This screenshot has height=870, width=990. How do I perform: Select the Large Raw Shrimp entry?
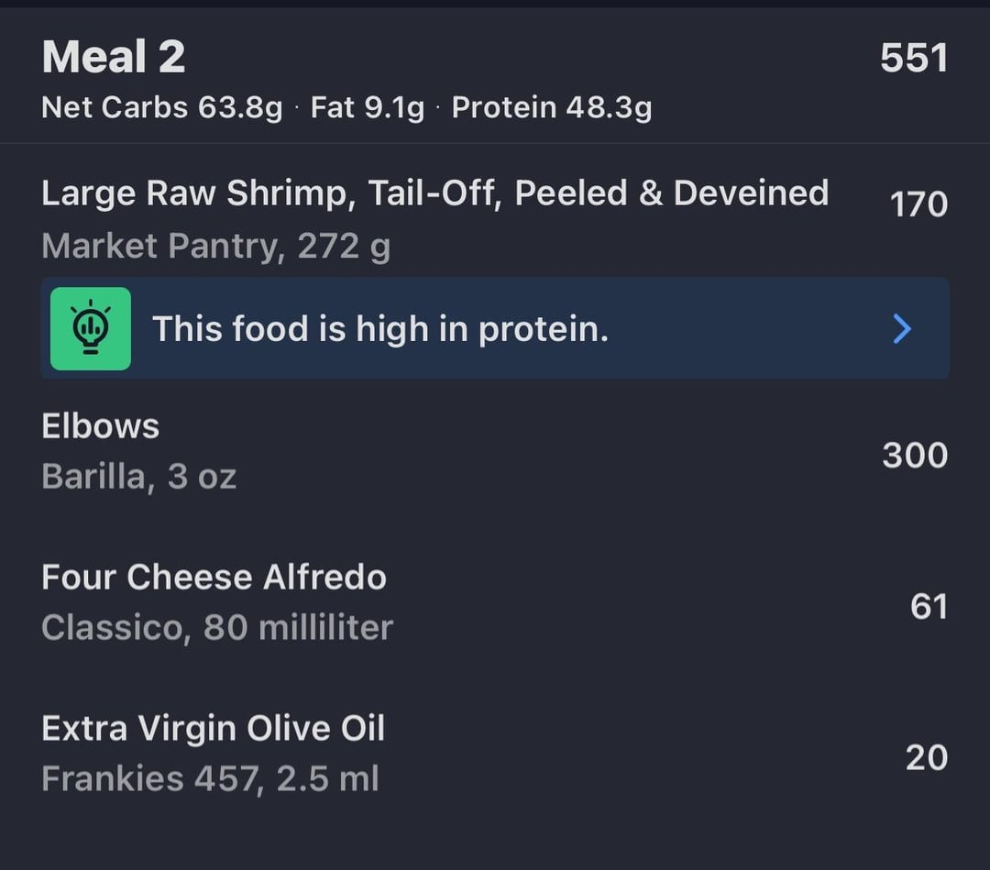point(495,218)
